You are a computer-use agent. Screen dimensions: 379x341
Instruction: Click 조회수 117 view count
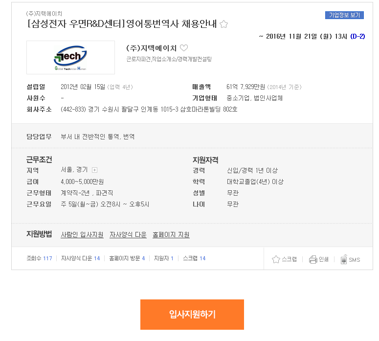coord(40,258)
